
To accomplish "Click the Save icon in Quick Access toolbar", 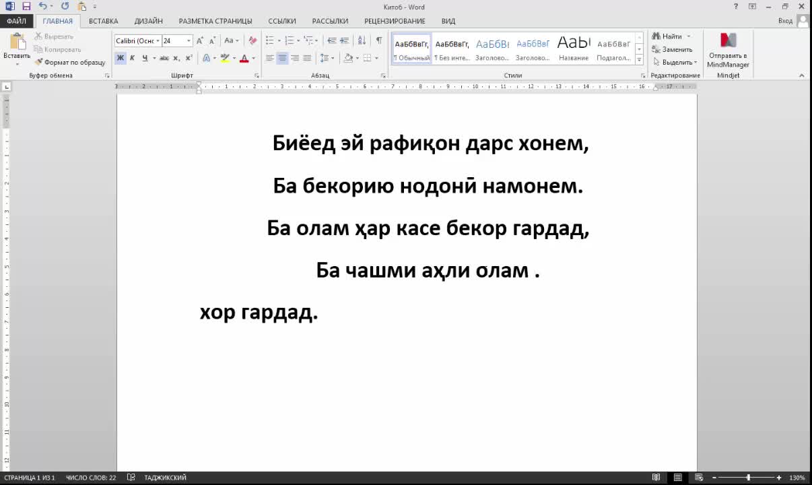I will click(x=26, y=6).
